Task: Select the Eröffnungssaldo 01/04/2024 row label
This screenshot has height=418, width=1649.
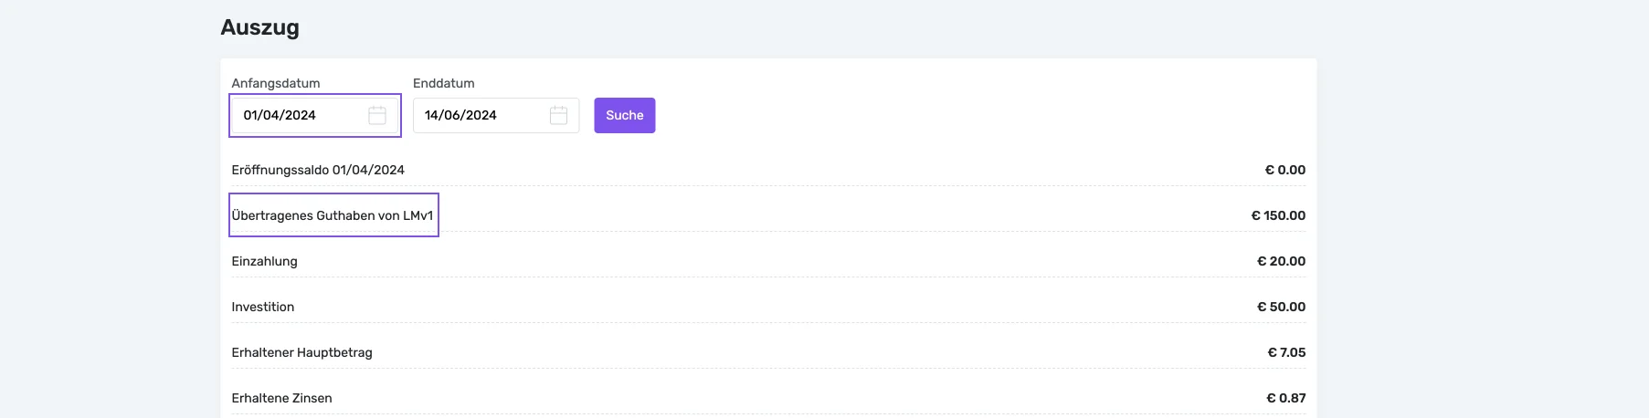Action: coord(317,170)
